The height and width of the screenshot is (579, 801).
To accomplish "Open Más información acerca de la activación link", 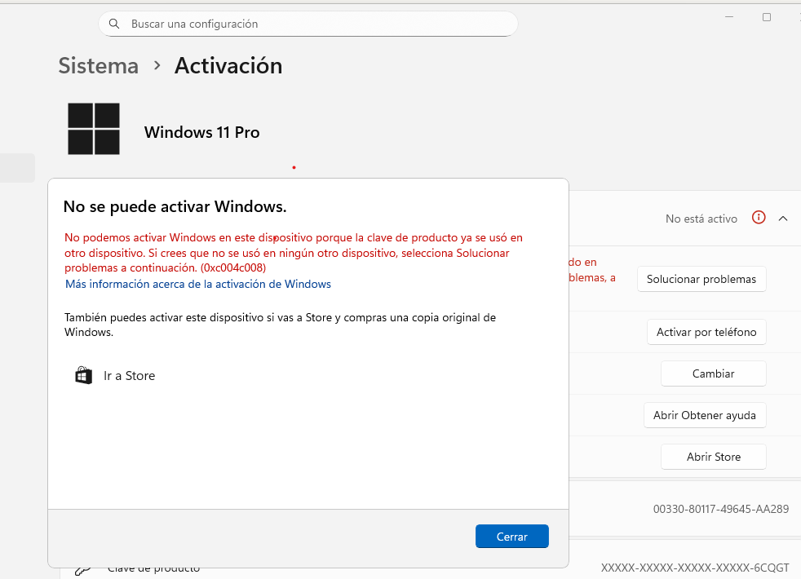I will pyautogui.click(x=198, y=284).
